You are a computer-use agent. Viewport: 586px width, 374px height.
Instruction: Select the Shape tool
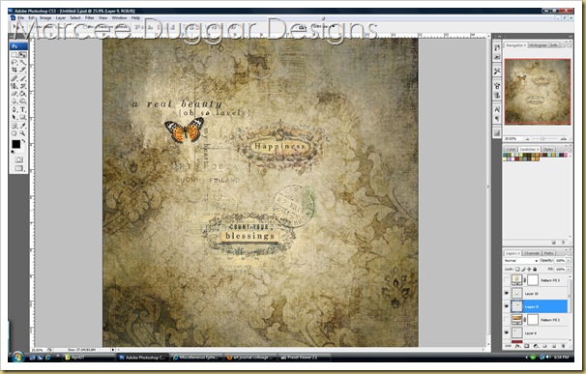pos(23,117)
